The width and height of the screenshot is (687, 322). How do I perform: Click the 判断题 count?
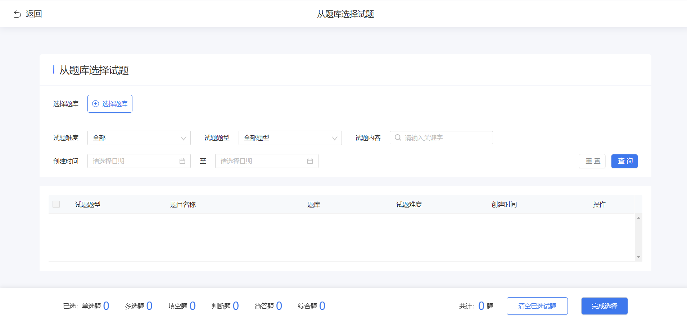click(236, 306)
